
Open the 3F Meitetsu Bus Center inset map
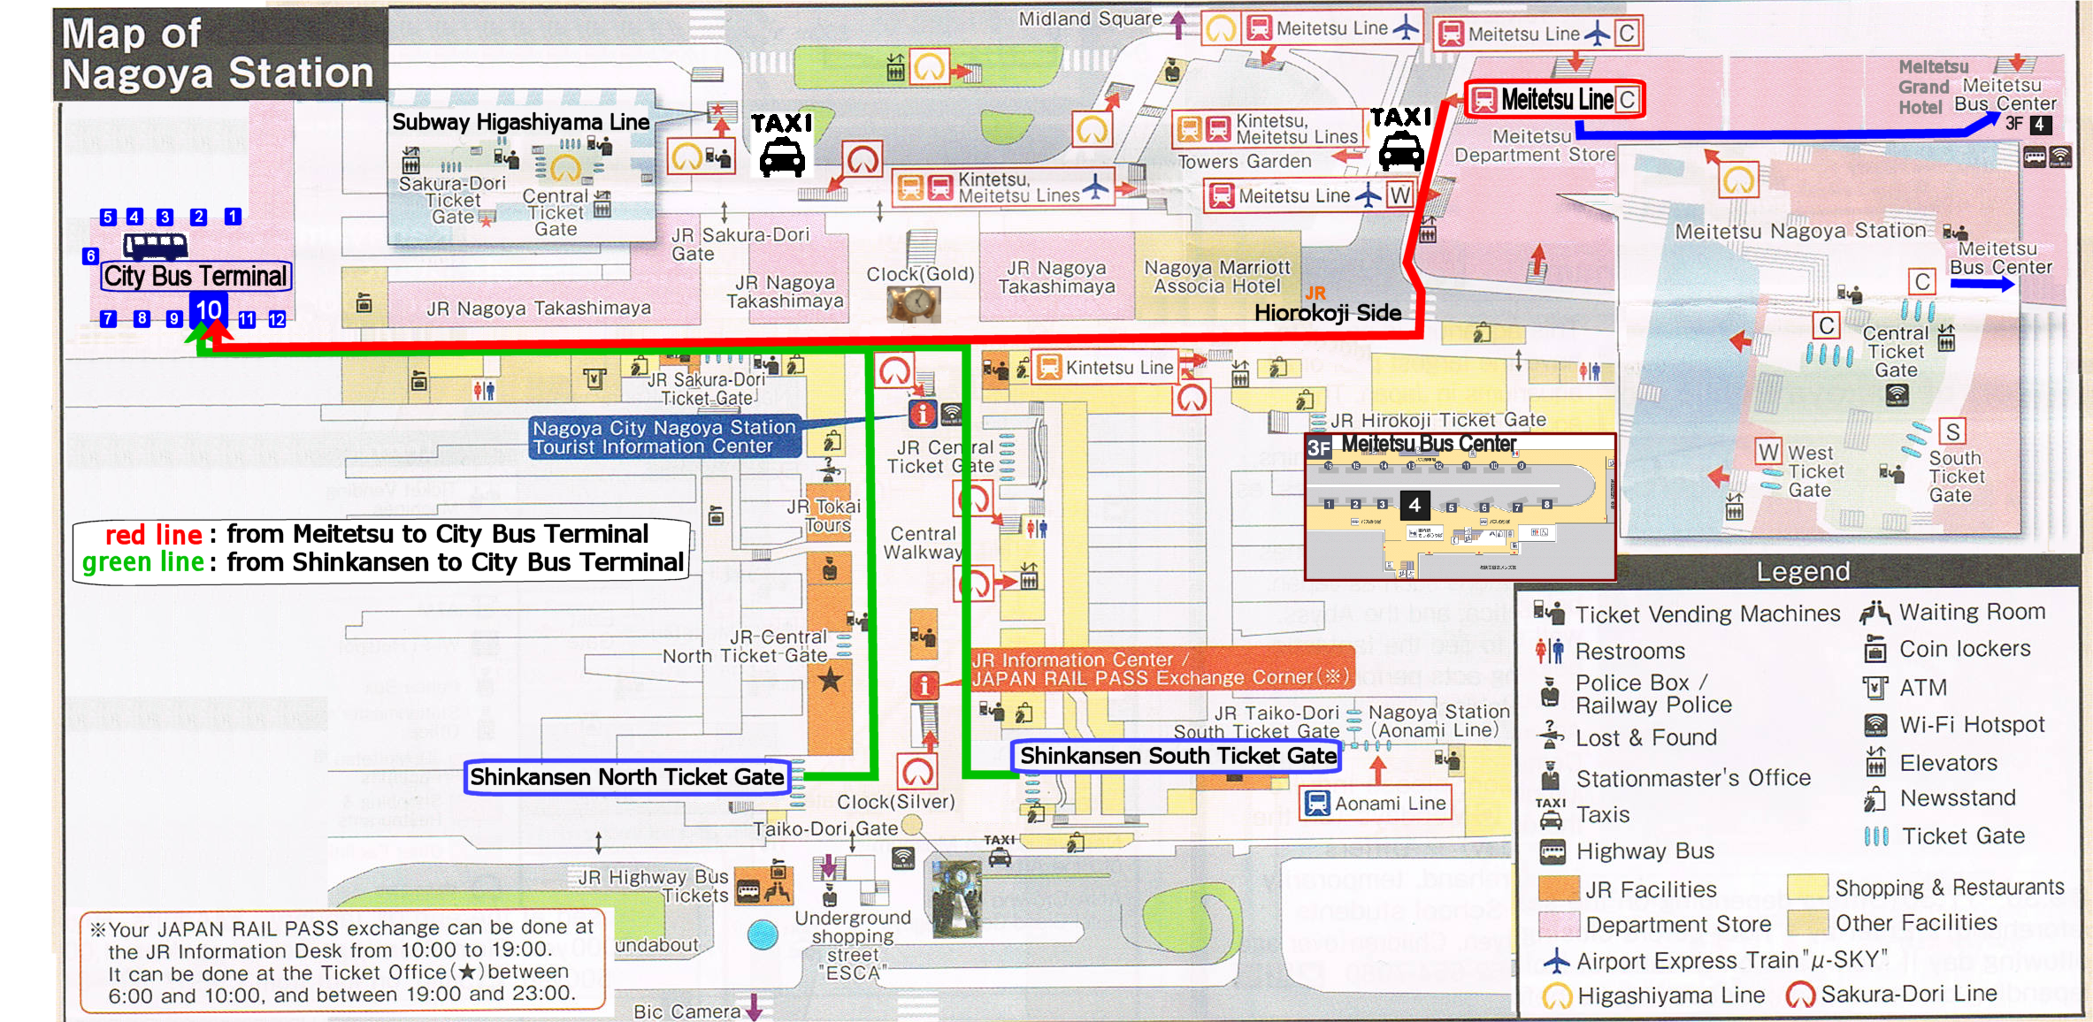[x=1460, y=507]
